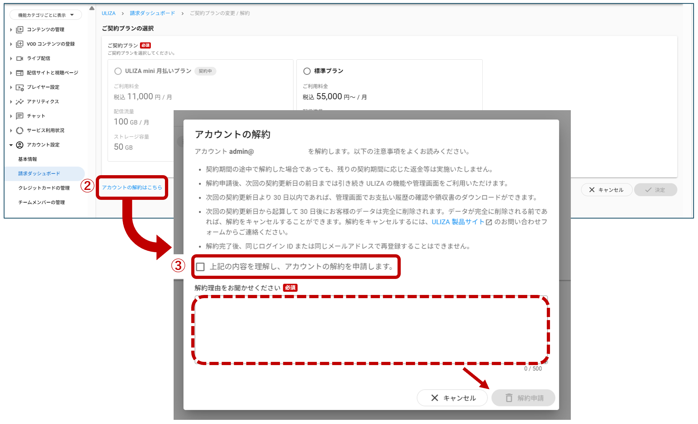Image resolution: width=698 pixels, height=424 pixels.
Task: Click the 配信サイトと視聴ページ icon
Action: [20, 73]
